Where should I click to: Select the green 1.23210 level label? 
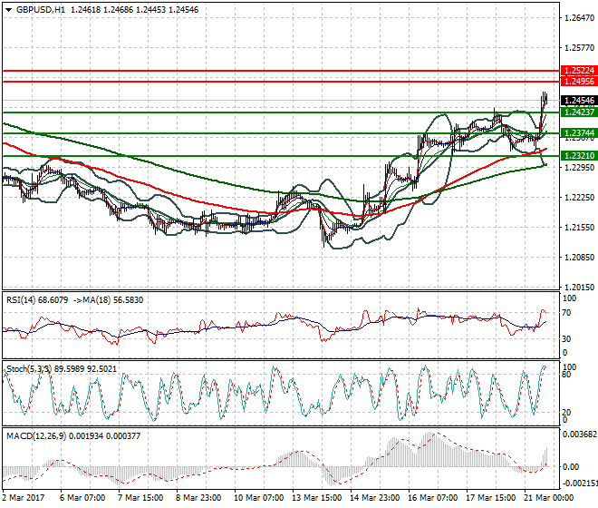[579, 155]
